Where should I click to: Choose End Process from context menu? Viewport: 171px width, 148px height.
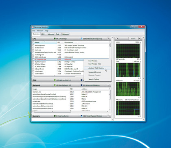tap(93, 61)
